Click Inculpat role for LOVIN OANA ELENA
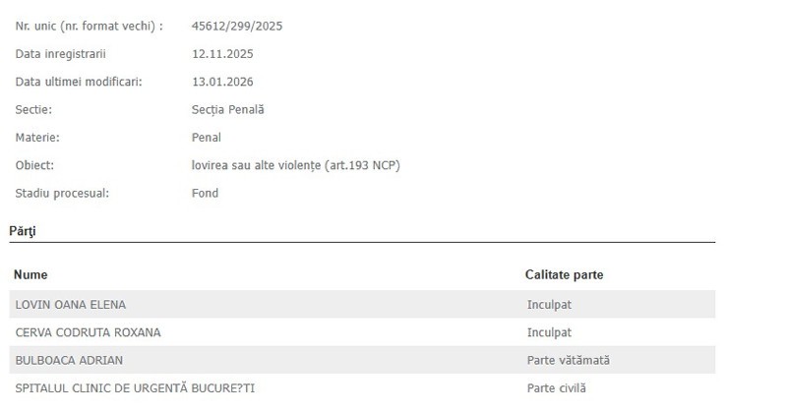This screenshot has height=413, width=787. point(549,305)
